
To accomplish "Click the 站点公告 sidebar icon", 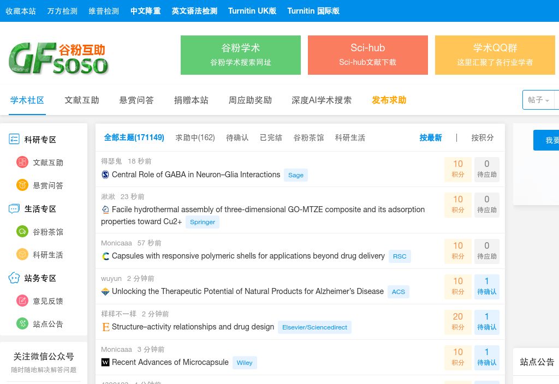I will pos(22,323).
